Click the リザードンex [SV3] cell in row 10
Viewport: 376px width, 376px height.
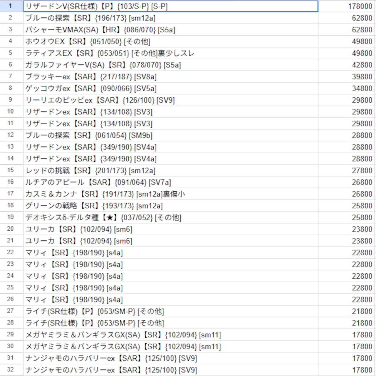point(171,112)
